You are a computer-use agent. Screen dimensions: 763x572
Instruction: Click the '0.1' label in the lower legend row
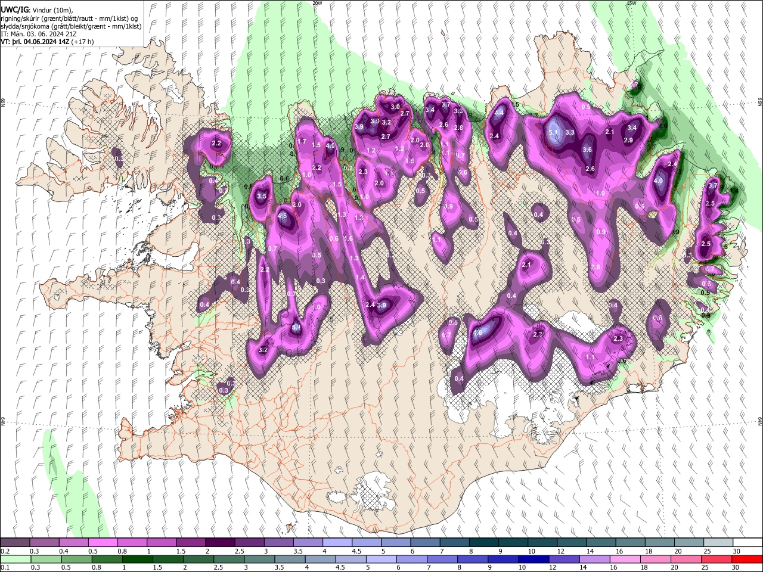pos(5,568)
